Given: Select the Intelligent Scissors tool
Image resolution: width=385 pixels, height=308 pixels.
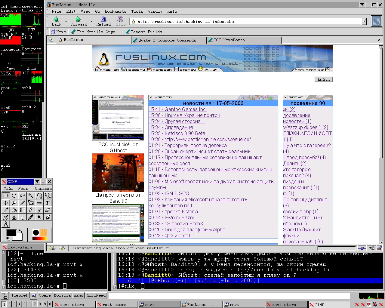Looking at the screenshot, I should (x=48, y=196).
